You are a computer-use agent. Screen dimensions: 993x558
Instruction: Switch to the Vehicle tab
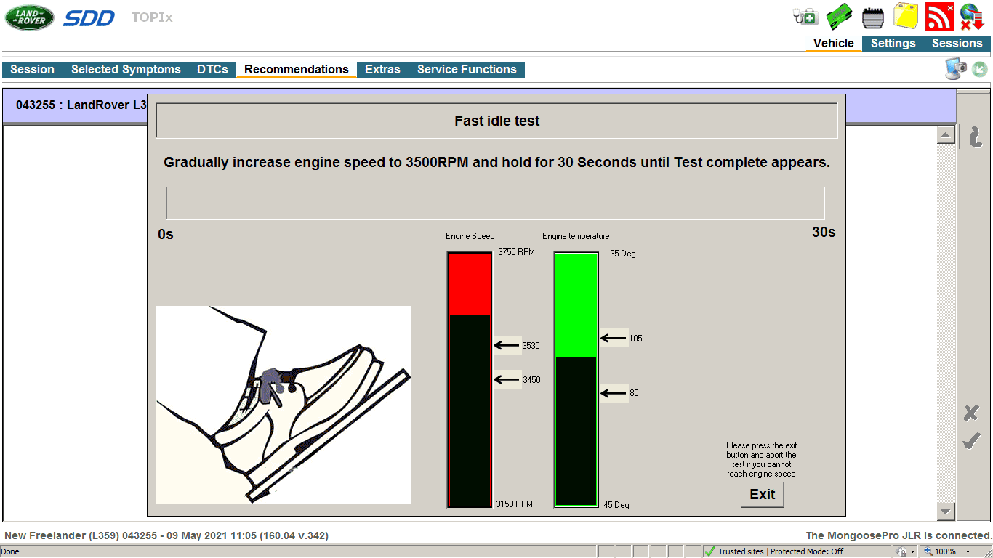[x=833, y=44]
